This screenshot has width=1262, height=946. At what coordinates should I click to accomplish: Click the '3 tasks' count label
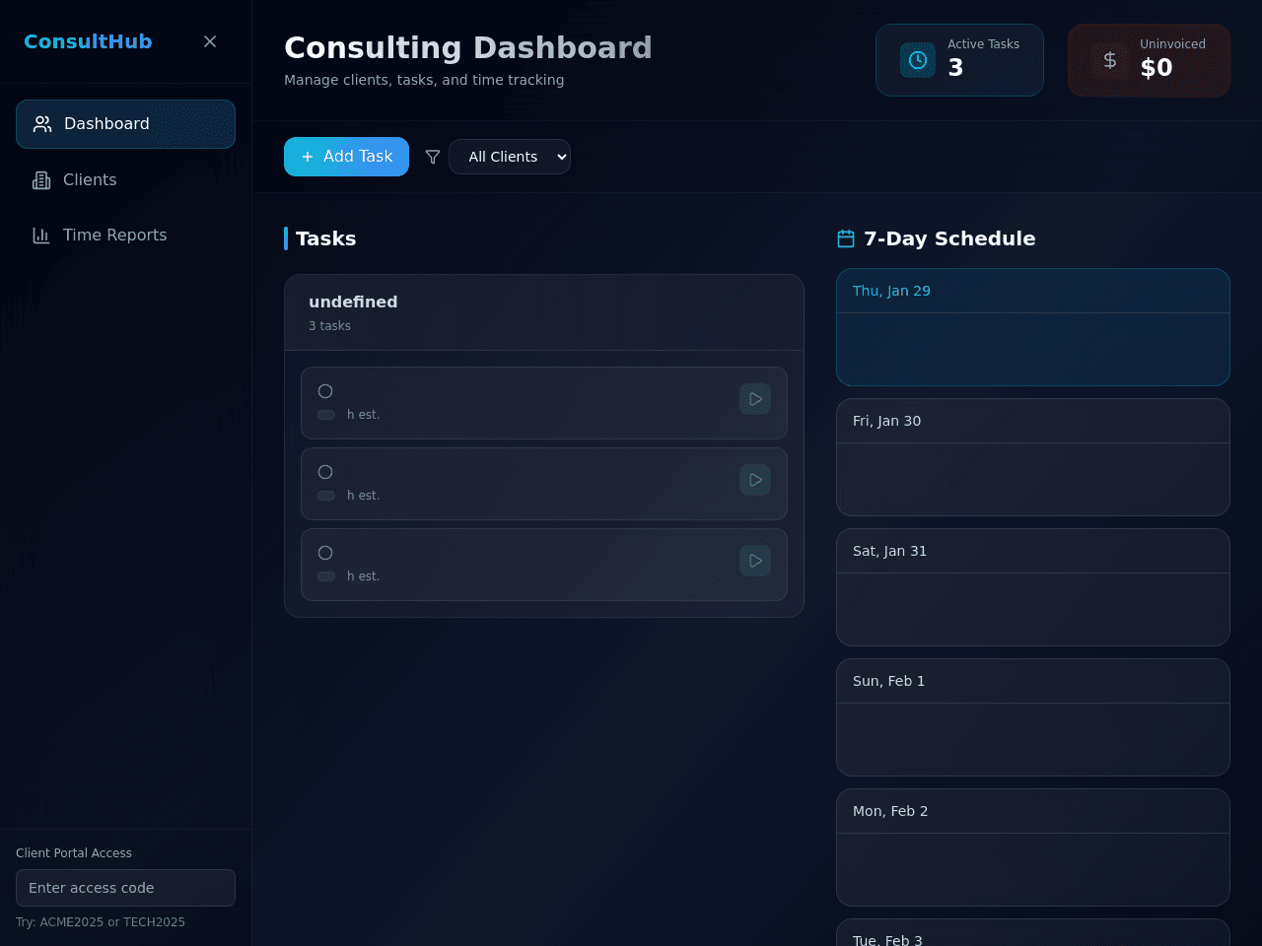coord(329,326)
